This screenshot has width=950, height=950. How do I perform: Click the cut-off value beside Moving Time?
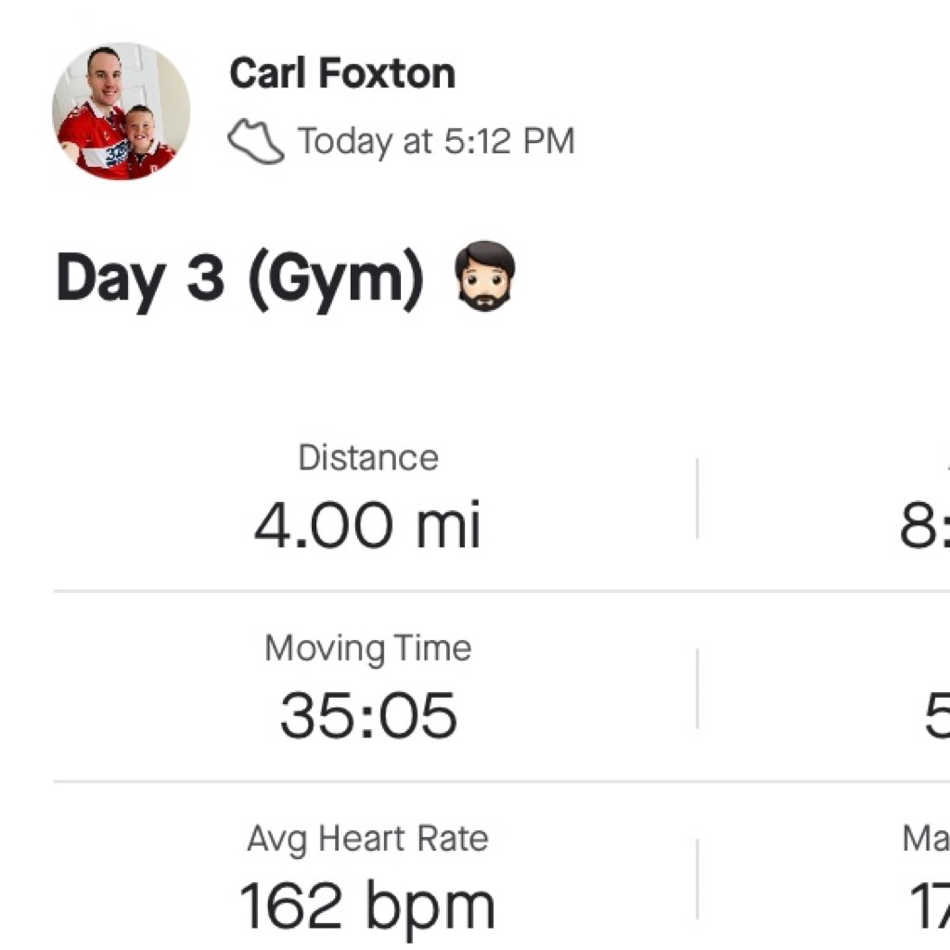[x=937, y=715]
